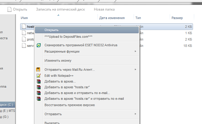Choose Восстановить прежнюю версию
Image resolution: width=202 pixels, height=124 pixels.
coord(70,105)
